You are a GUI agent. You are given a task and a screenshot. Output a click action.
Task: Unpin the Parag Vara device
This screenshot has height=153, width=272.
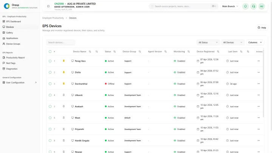click(64, 61)
